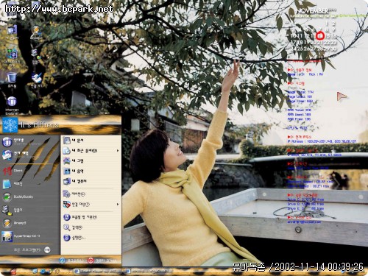368x276 pixels.
Task: Switch to the Touch Power taskbar window button
Action: click(97, 271)
